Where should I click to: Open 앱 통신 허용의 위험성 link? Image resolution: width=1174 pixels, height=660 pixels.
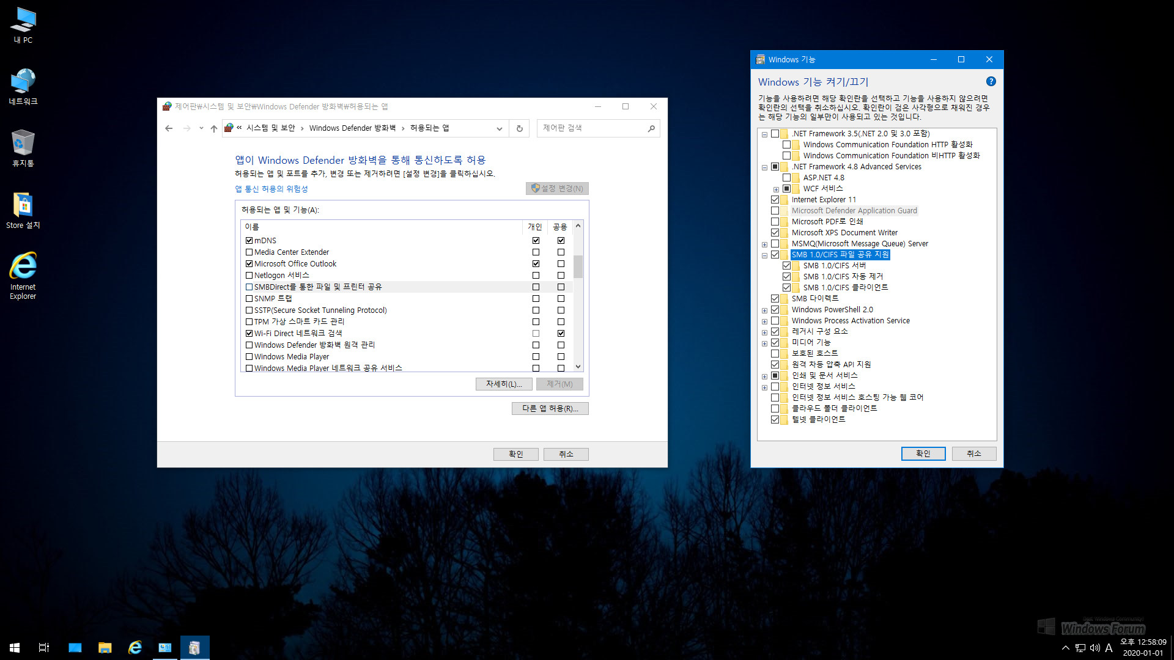(271, 189)
